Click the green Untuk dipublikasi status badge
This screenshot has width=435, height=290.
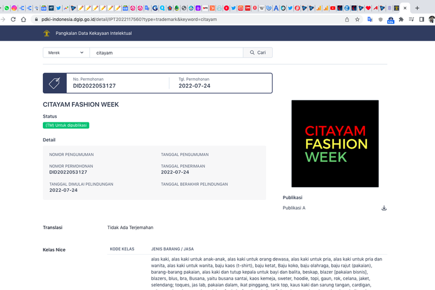[x=66, y=125]
